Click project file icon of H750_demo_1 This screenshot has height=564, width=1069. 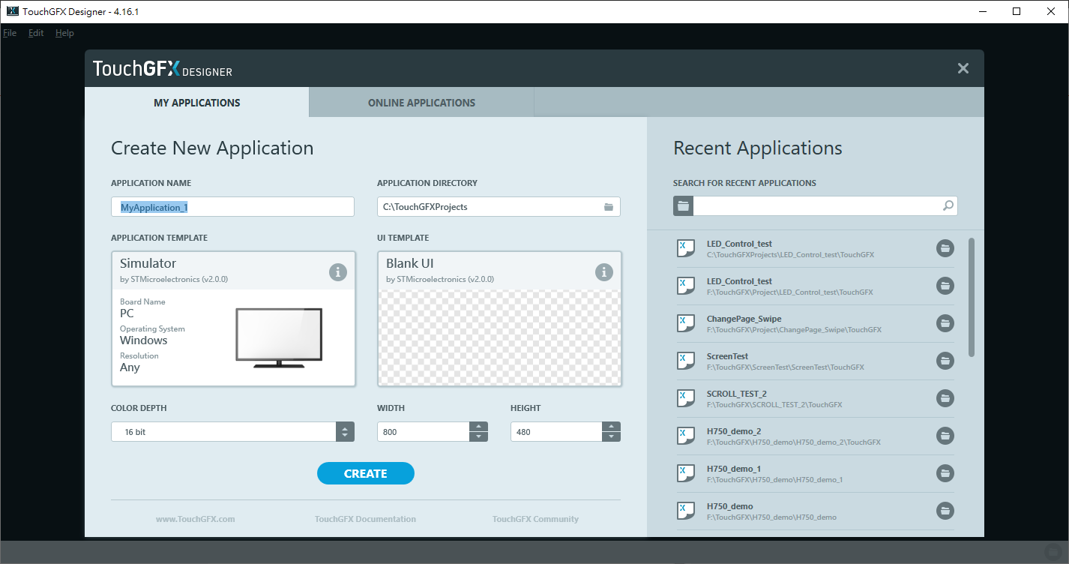click(685, 473)
